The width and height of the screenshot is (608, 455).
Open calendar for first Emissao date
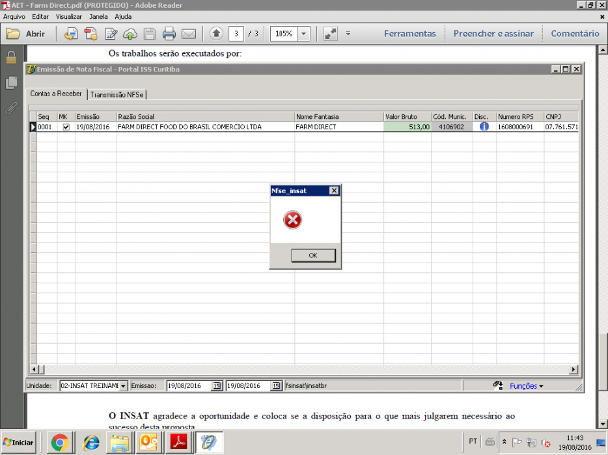coord(217,385)
